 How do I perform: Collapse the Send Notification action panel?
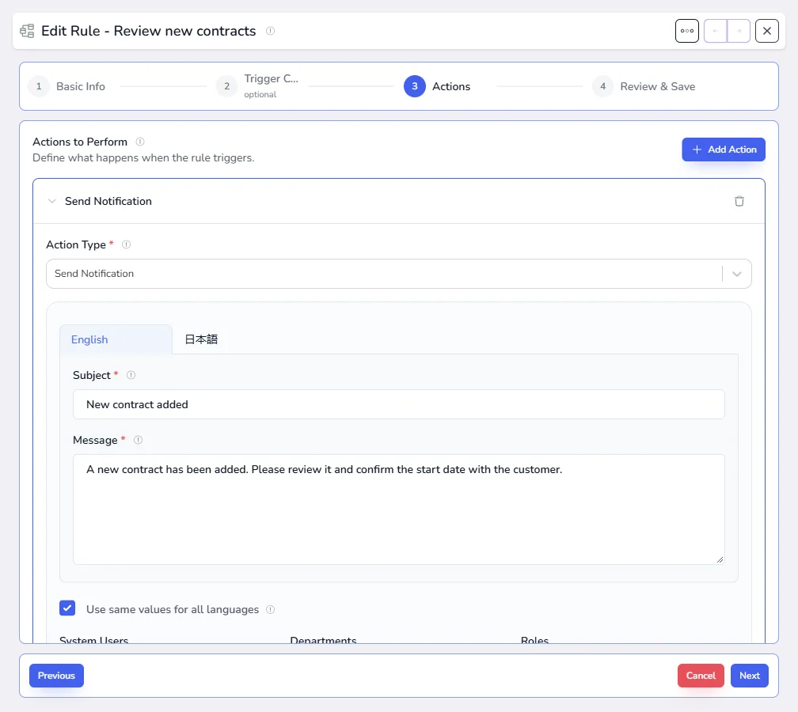point(52,202)
